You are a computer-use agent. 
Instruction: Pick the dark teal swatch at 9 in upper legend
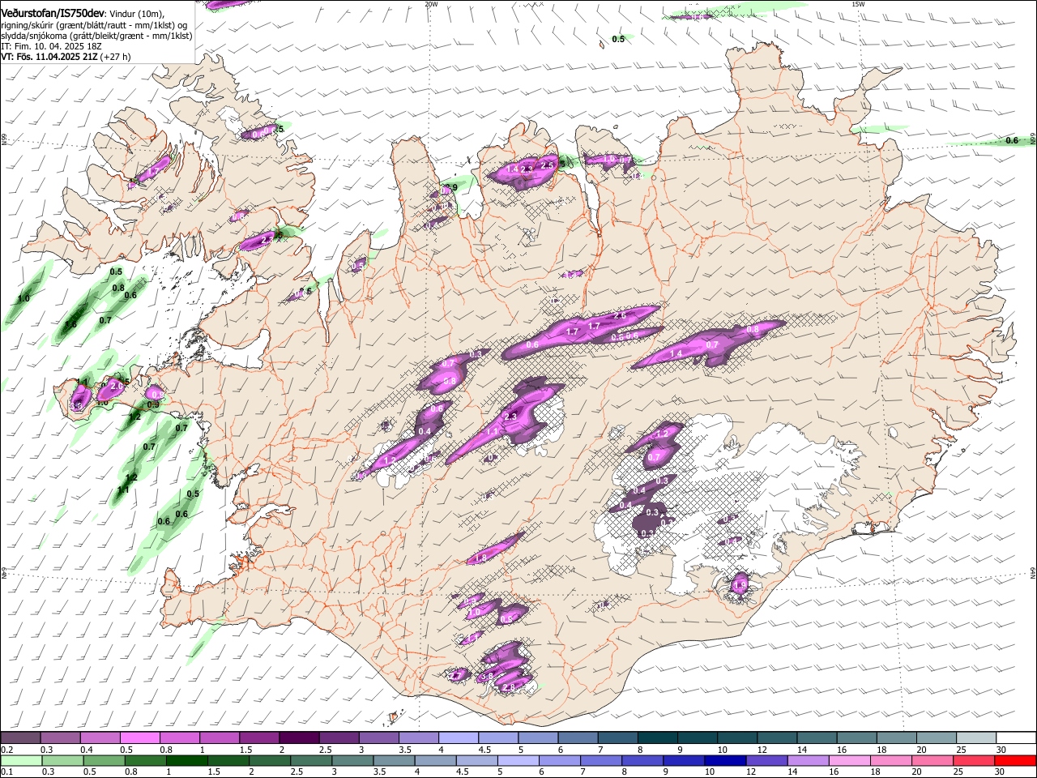click(x=698, y=738)
